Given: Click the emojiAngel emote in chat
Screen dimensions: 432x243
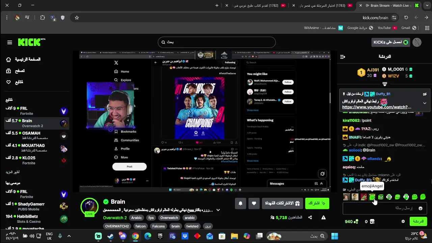Looking at the screenshot, I should (x=372, y=197).
